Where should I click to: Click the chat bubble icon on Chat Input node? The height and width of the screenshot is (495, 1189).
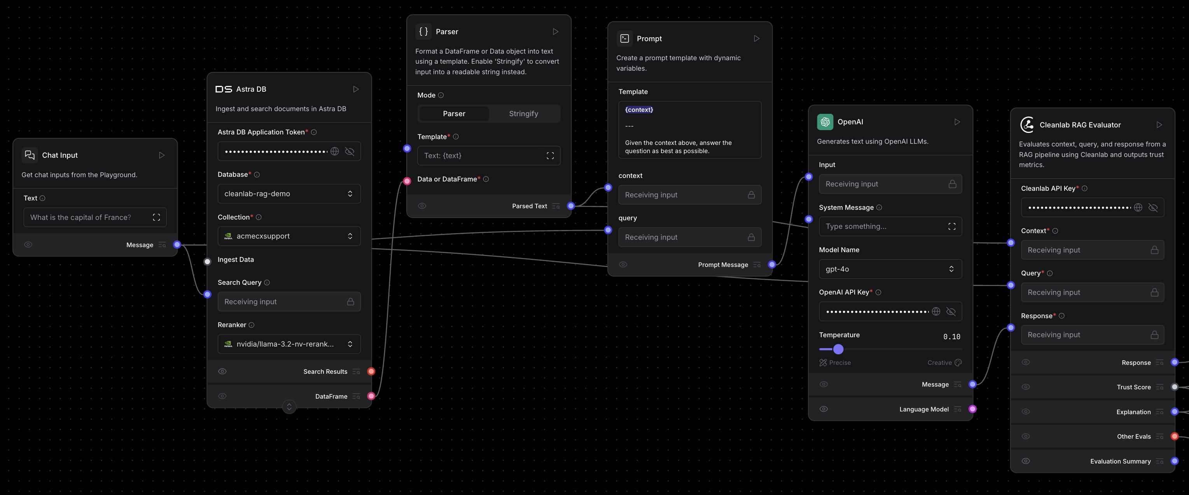(30, 155)
